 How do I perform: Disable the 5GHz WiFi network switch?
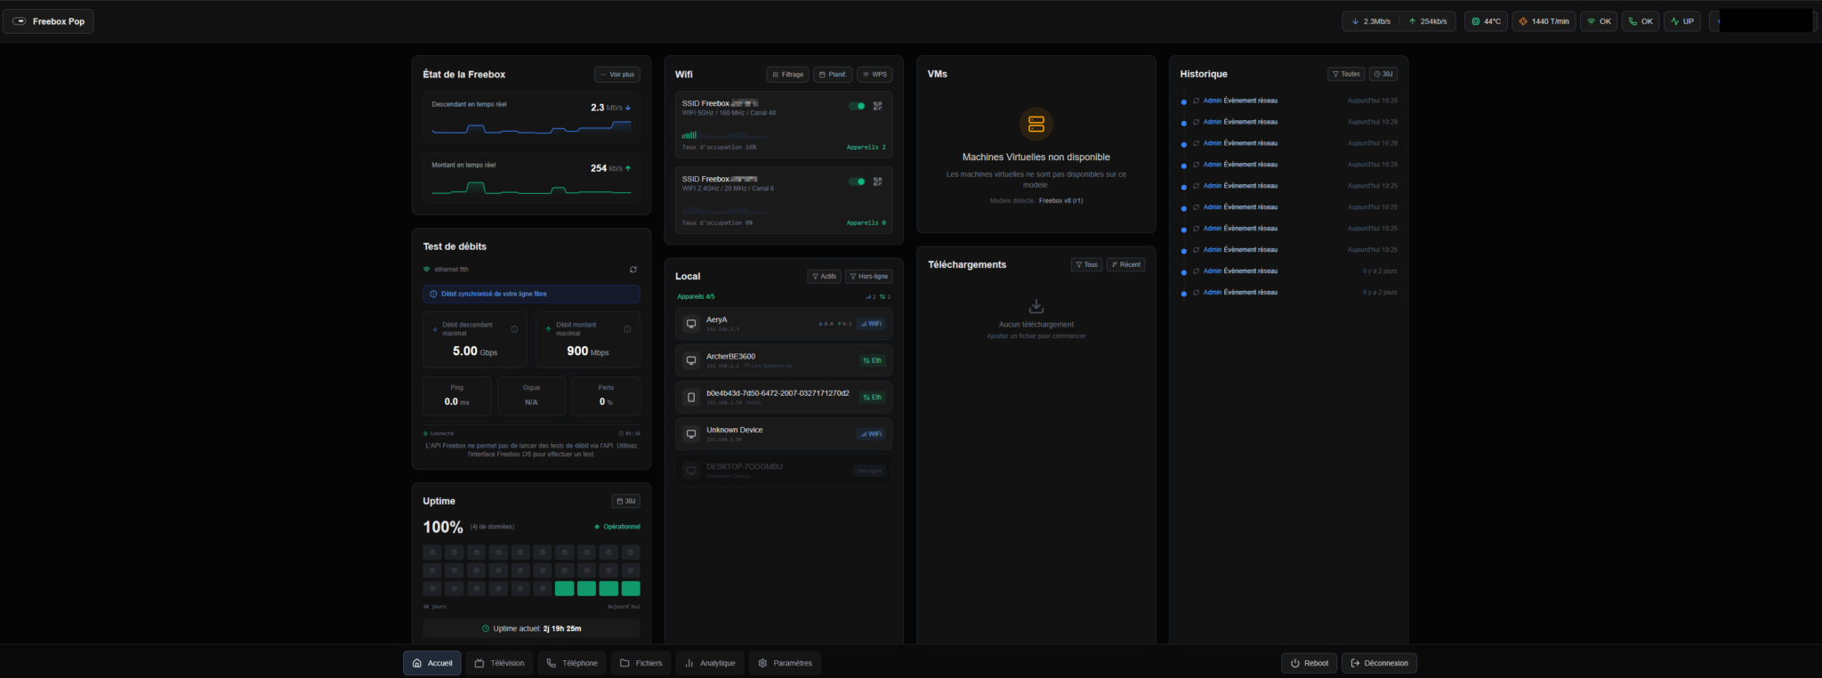tap(857, 106)
